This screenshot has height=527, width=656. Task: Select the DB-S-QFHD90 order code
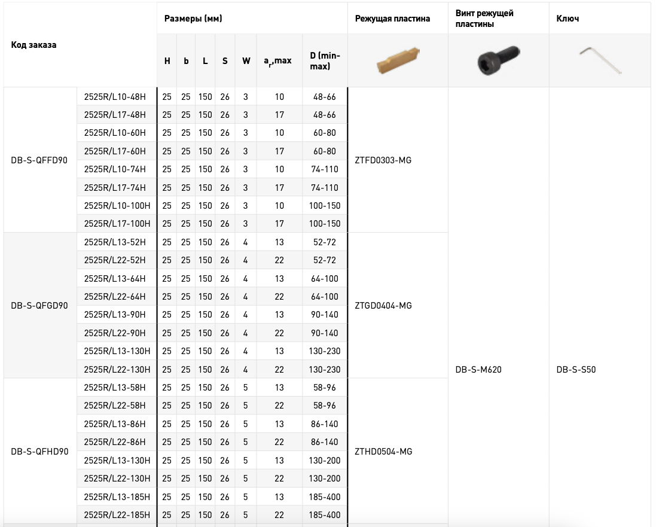coord(39,452)
